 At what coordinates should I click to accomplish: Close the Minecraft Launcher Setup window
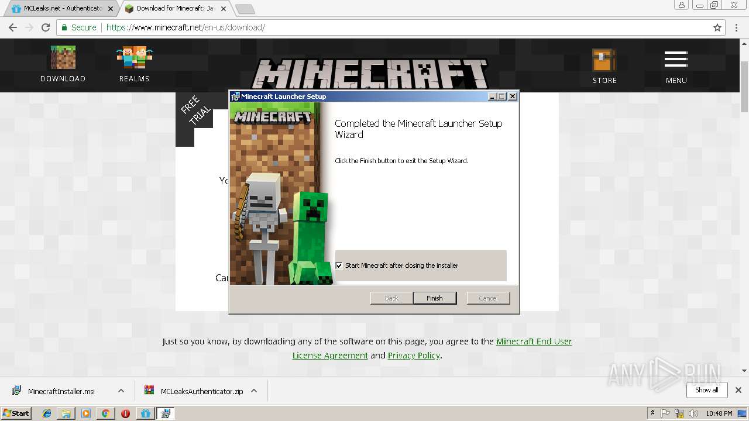[x=513, y=96]
